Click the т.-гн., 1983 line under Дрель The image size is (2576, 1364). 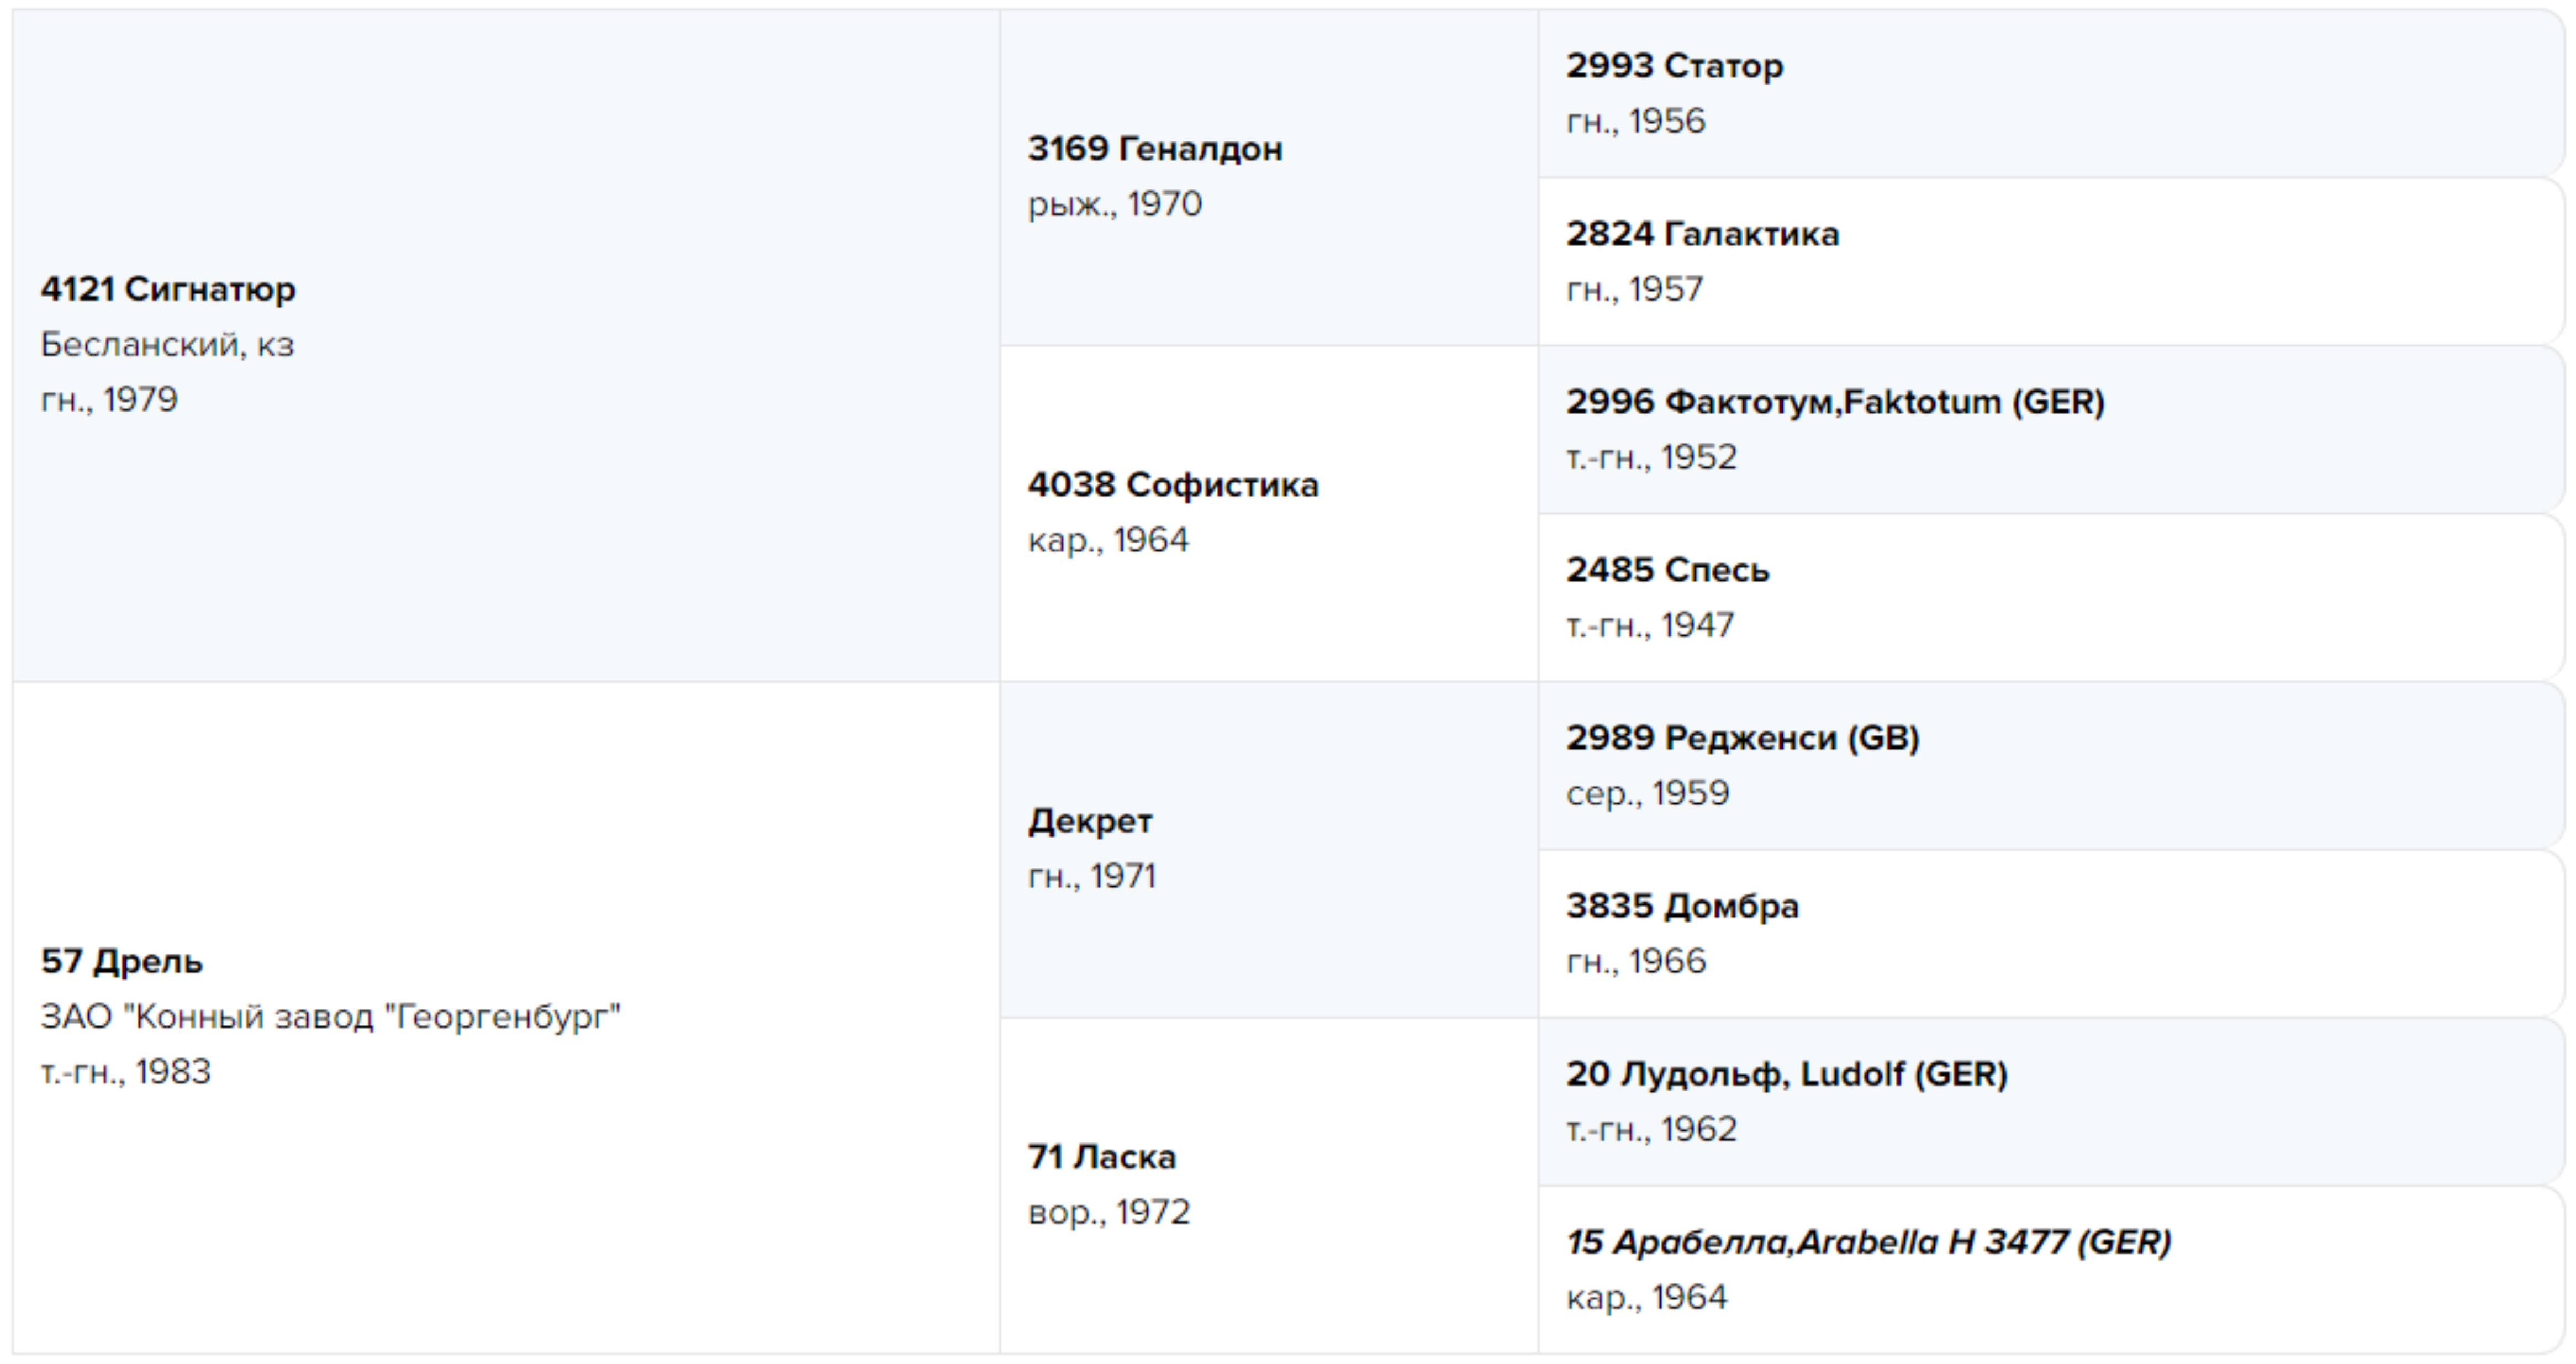pos(125,1072)
